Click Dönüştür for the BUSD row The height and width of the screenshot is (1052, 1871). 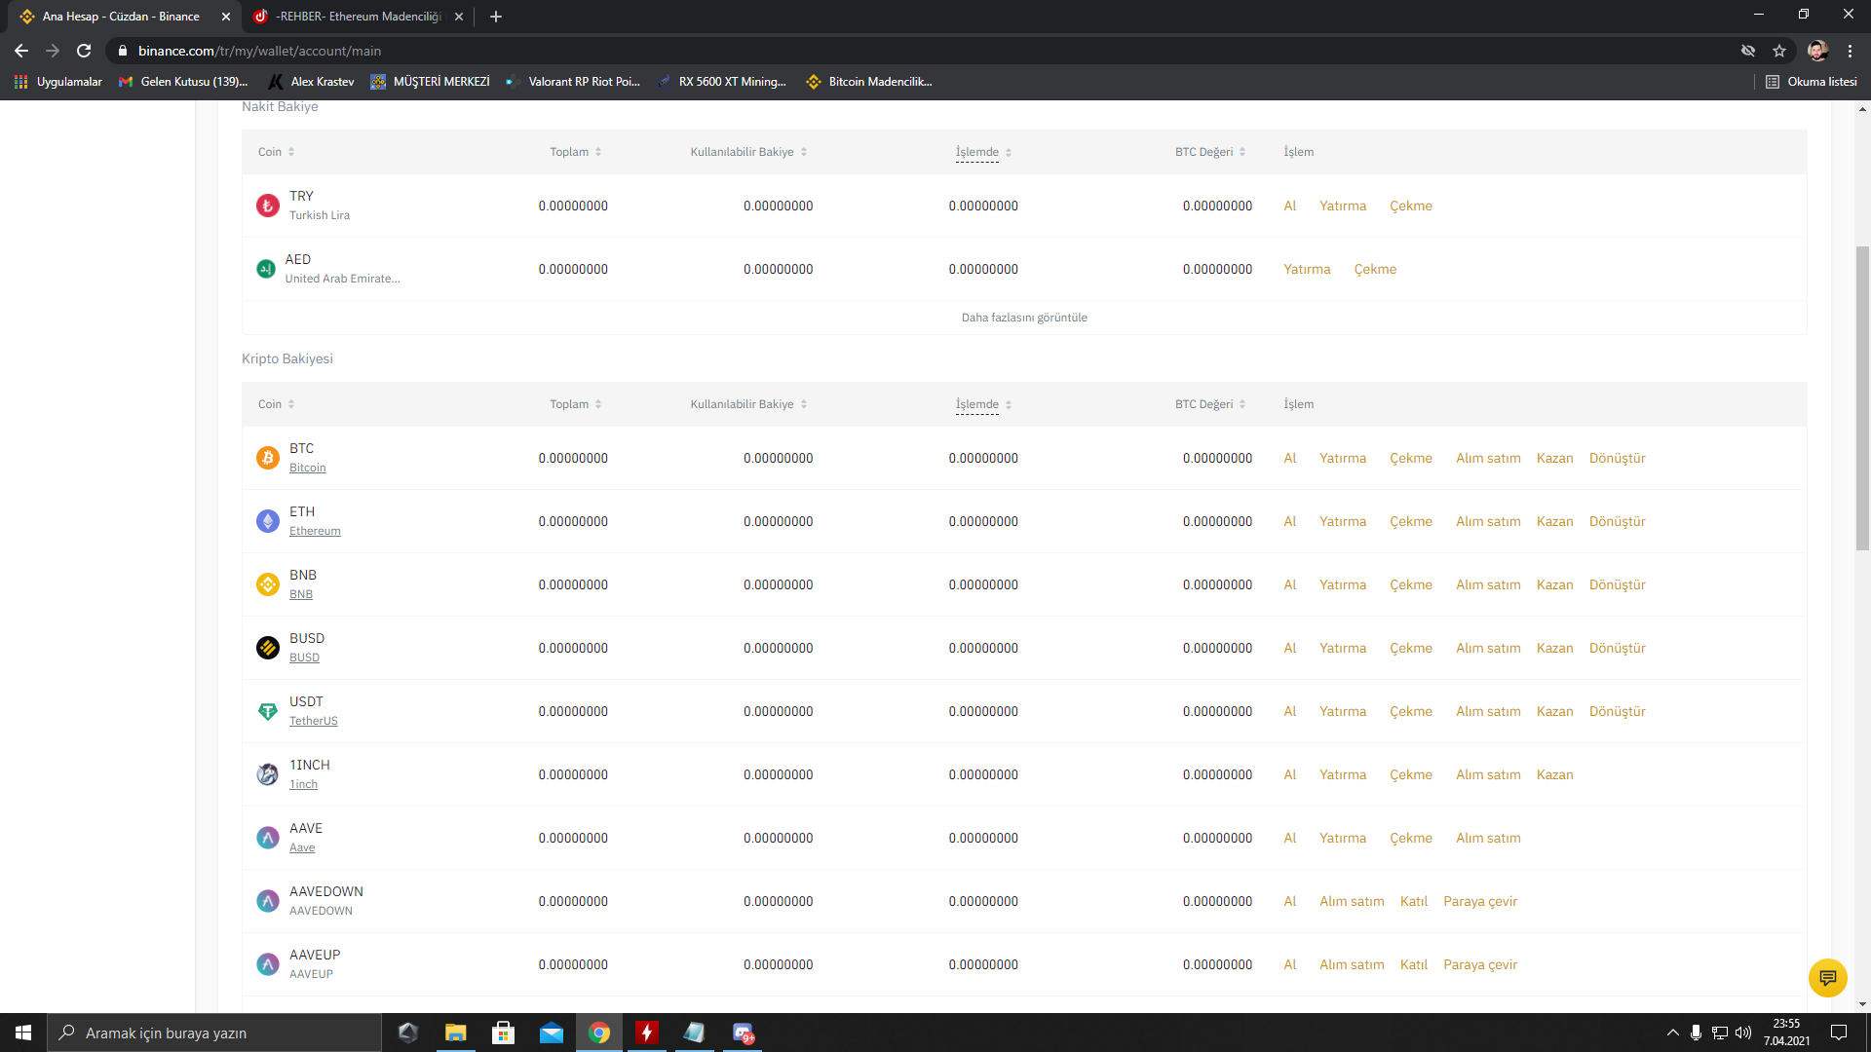[1617, 648]
